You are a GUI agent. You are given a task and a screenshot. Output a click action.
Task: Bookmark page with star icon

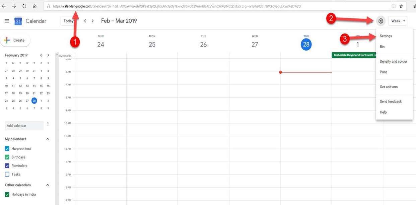point(401,6)
